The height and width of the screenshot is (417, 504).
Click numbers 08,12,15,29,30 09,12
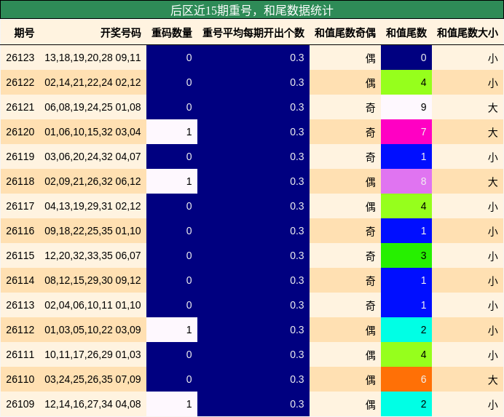tap(92, 280)
